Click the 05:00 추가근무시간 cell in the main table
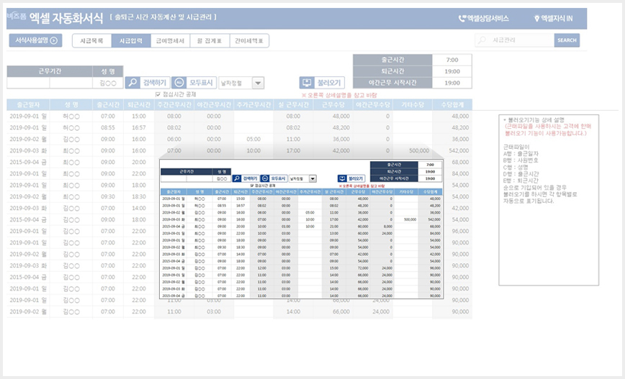 (253, 140)
